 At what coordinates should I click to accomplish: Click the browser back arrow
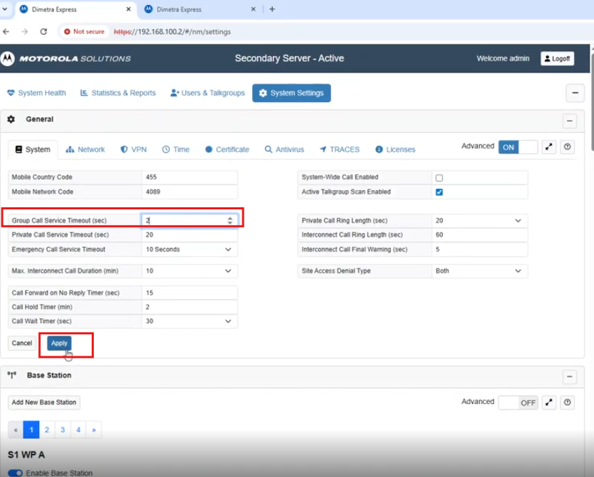coord(6,32)
